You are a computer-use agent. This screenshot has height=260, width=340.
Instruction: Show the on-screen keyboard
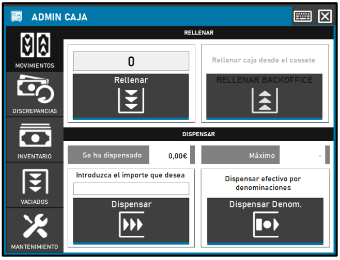pyautogui.click(x=302, y=17)
